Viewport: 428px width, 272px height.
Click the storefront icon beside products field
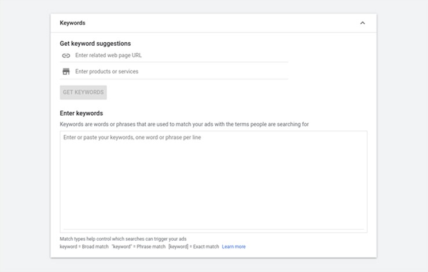coord(66,72)
